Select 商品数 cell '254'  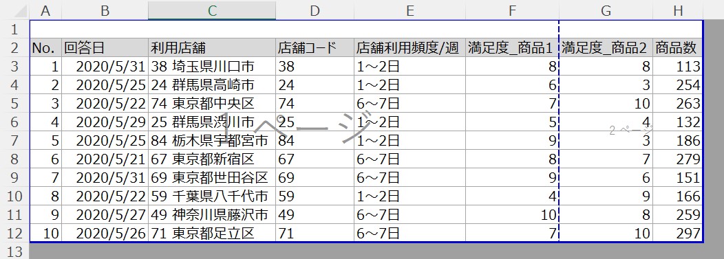tap(678, 85)
